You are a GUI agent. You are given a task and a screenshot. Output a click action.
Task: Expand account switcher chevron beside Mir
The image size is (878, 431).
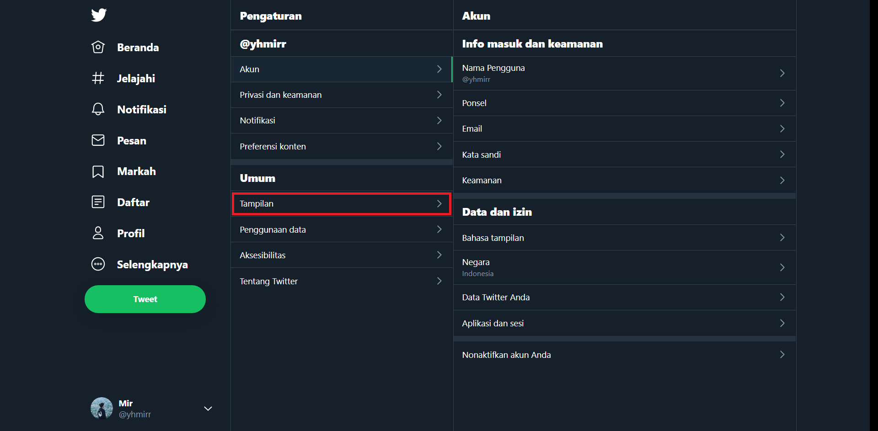click(208, 408)
